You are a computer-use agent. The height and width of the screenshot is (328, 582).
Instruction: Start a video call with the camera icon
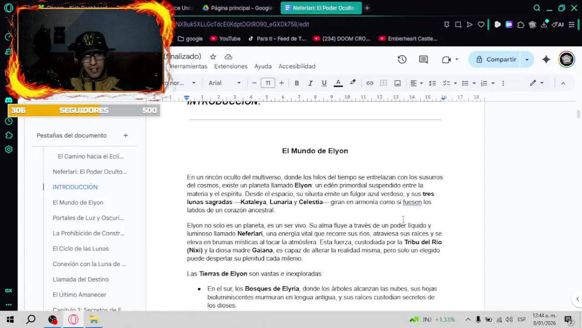click(x=446, y=59)
